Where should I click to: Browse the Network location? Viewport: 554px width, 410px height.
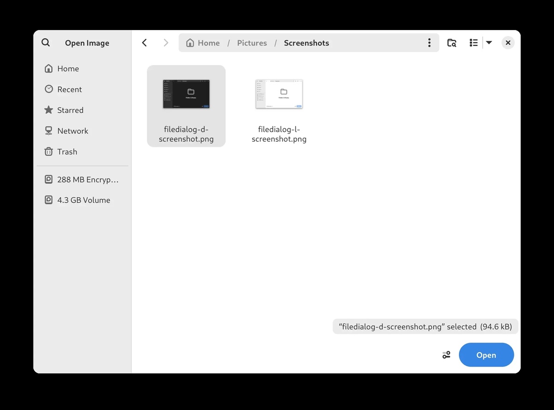pyautogui.click(x=72, y=131)
